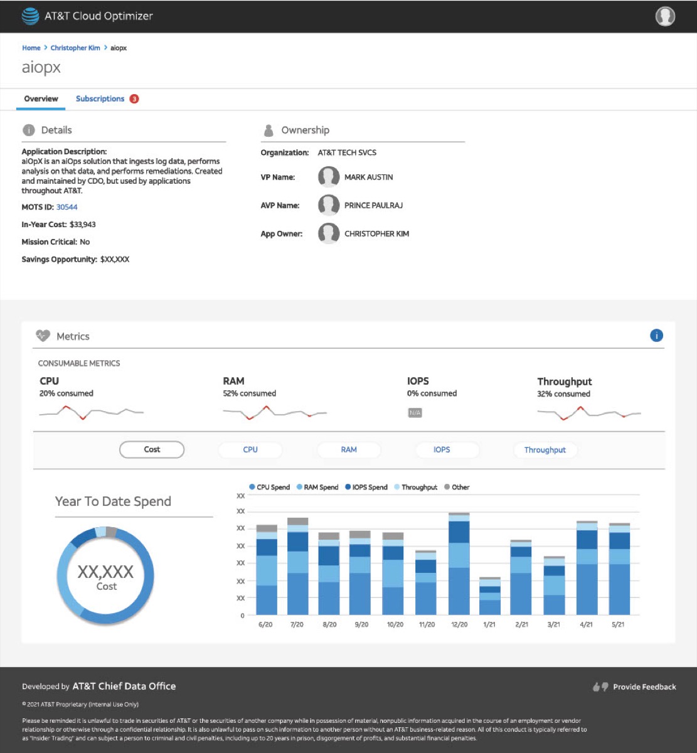Click the CPU sparkline chart
The height and width of the screenshot is (753, 697).
tap(92, 412)
